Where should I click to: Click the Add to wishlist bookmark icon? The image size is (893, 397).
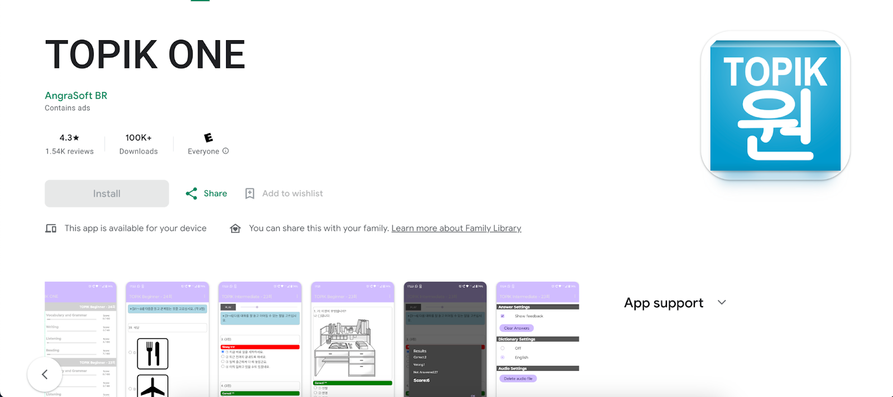click(x=249, y=193)
